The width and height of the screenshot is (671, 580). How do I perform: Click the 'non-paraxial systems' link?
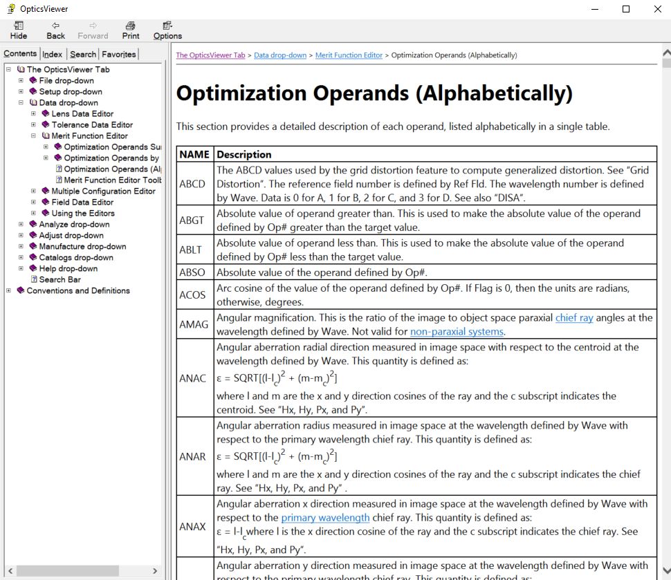tap(457, 332)
